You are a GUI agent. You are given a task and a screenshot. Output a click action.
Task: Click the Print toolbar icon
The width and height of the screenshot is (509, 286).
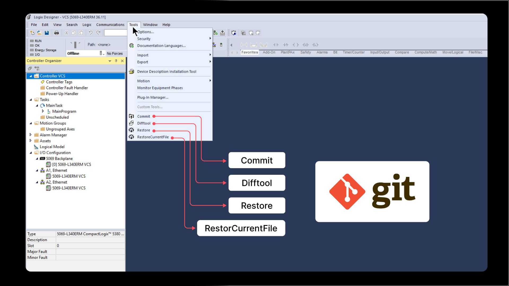coord(56,33)
